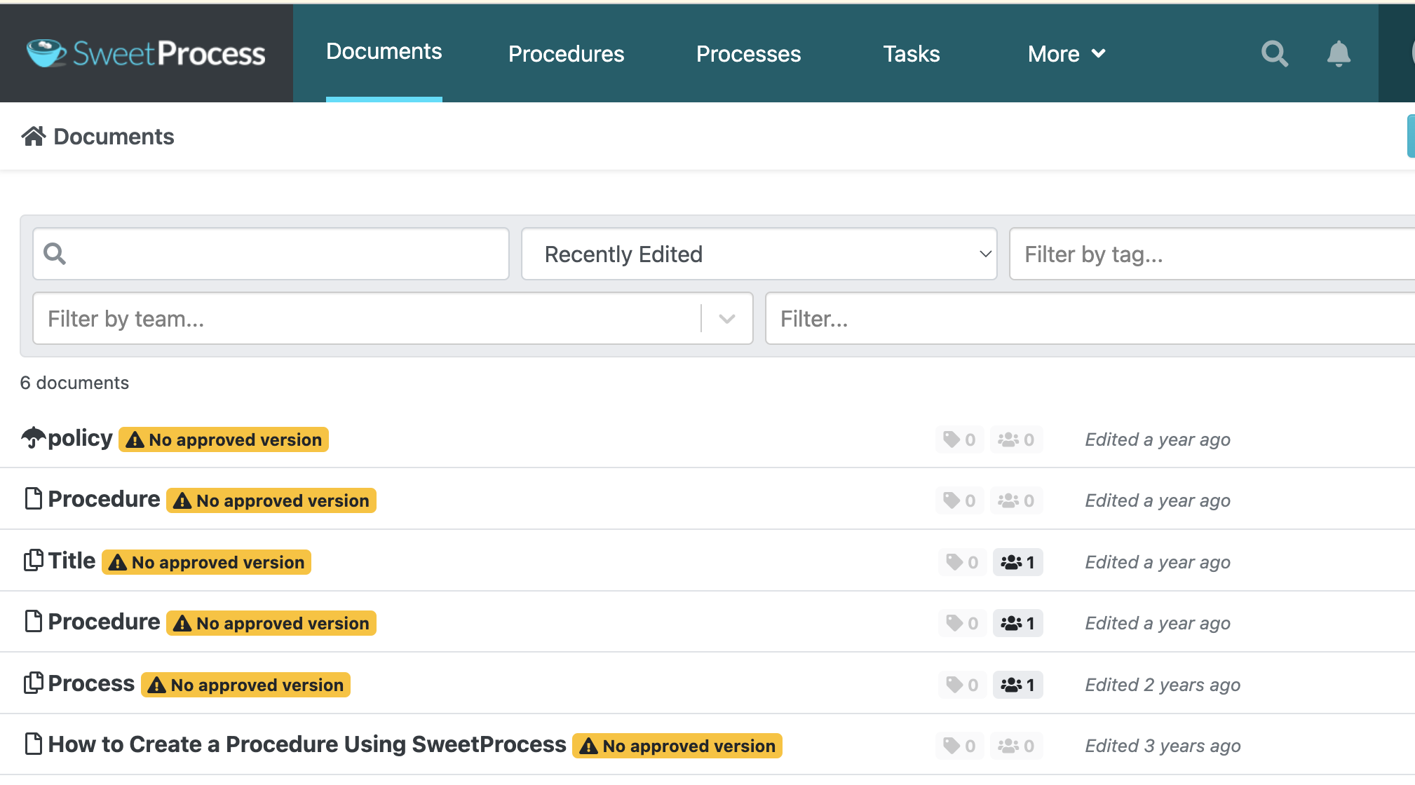Click the SweetProcess logo
Image resolution: width=1415 pixels, height=785 pixels.
coord(146,53)
